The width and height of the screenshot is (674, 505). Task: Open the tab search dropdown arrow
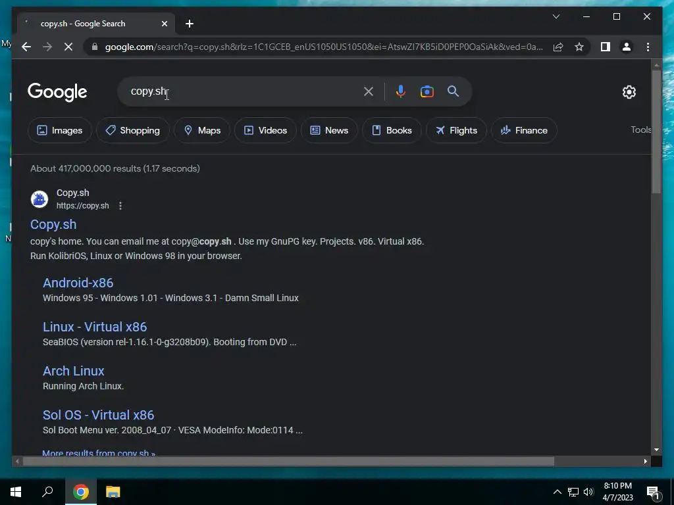[556, 16]
